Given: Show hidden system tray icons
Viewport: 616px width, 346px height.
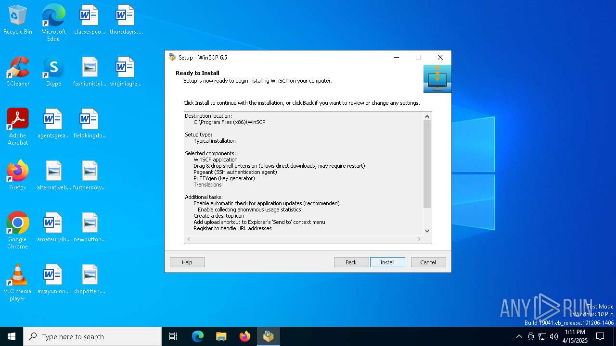Looking at the screenshot, I should tap(519, 336).
